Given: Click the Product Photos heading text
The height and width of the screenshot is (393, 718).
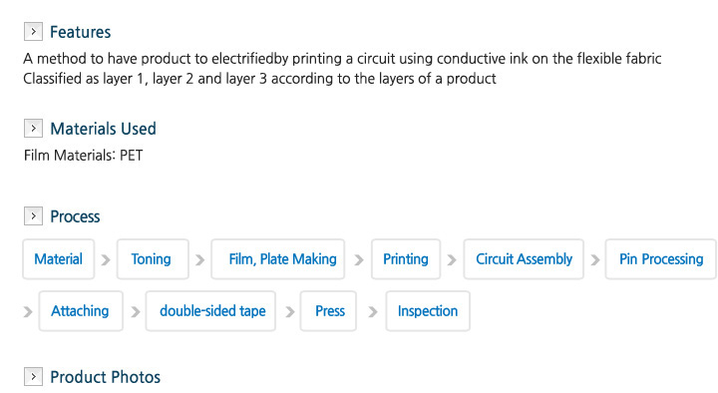Looking at the screenshot, I should point(106,377).
